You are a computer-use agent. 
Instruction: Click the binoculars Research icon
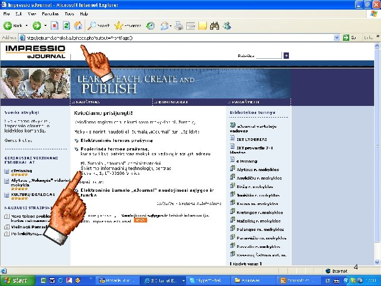(x=214, y=25)
